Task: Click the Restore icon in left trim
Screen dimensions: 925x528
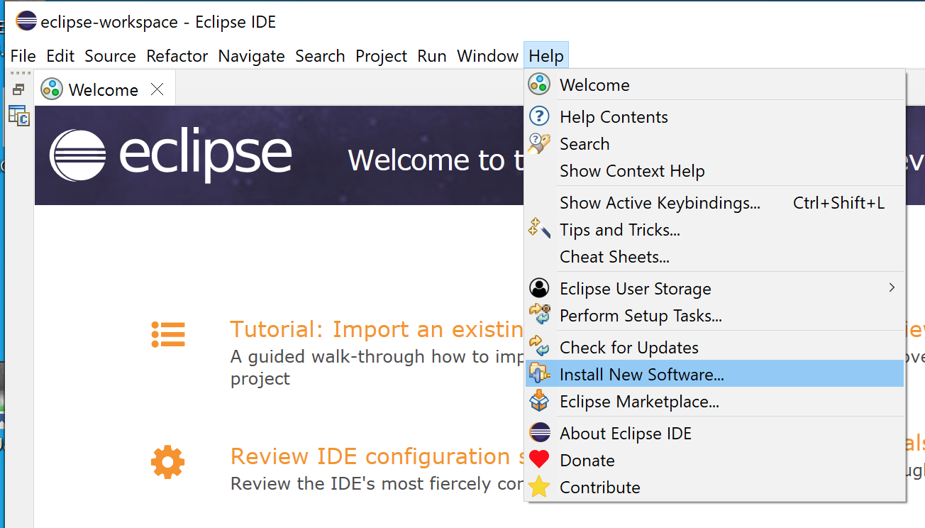Action: coord(18,89)
